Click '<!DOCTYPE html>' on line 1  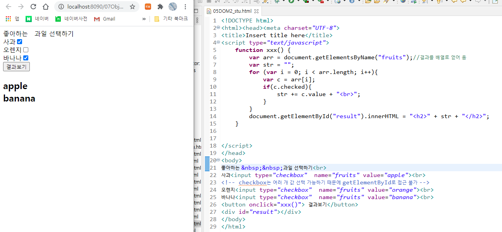coord(248,21)
